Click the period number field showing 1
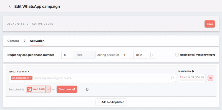 click(x=127, y=55)
